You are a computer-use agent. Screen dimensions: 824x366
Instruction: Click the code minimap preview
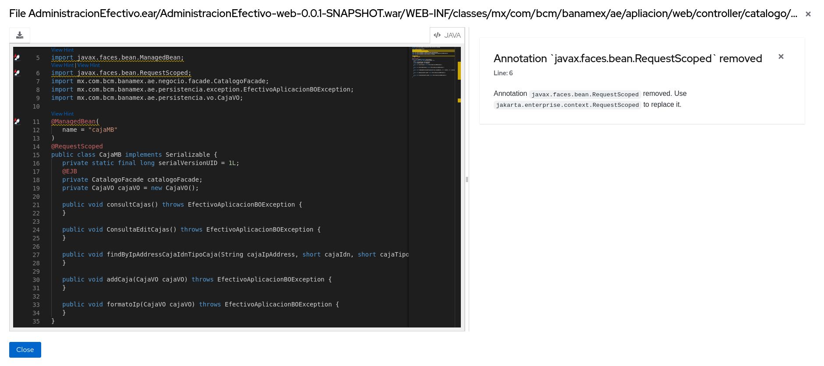[x=433, y=63]
